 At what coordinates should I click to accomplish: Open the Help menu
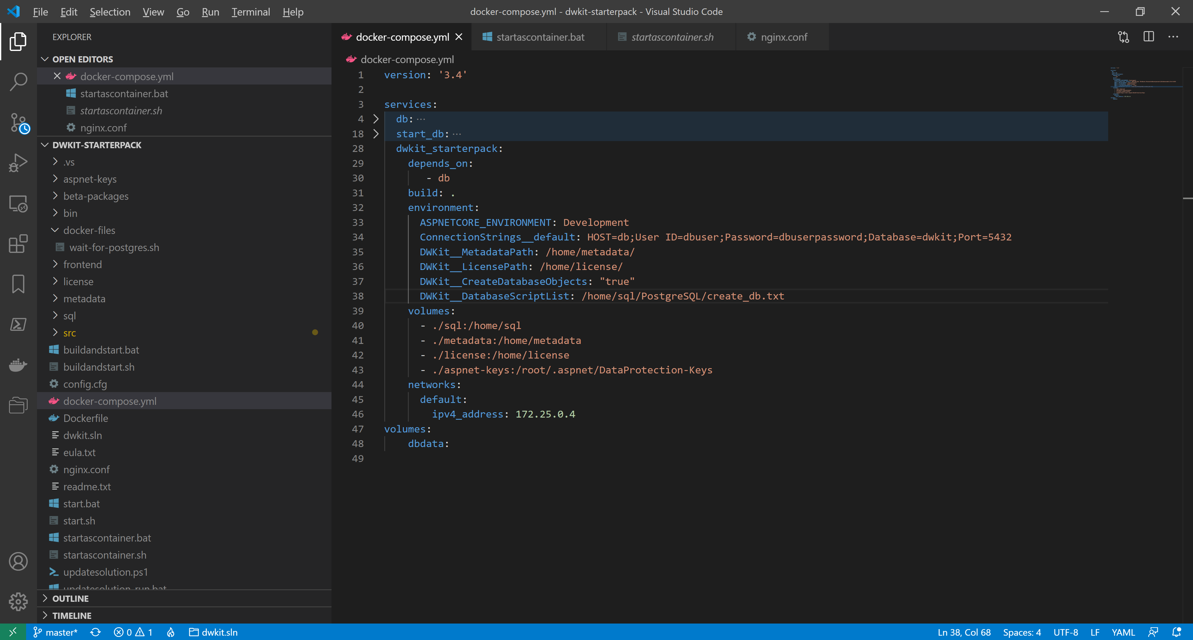[293, 11]
